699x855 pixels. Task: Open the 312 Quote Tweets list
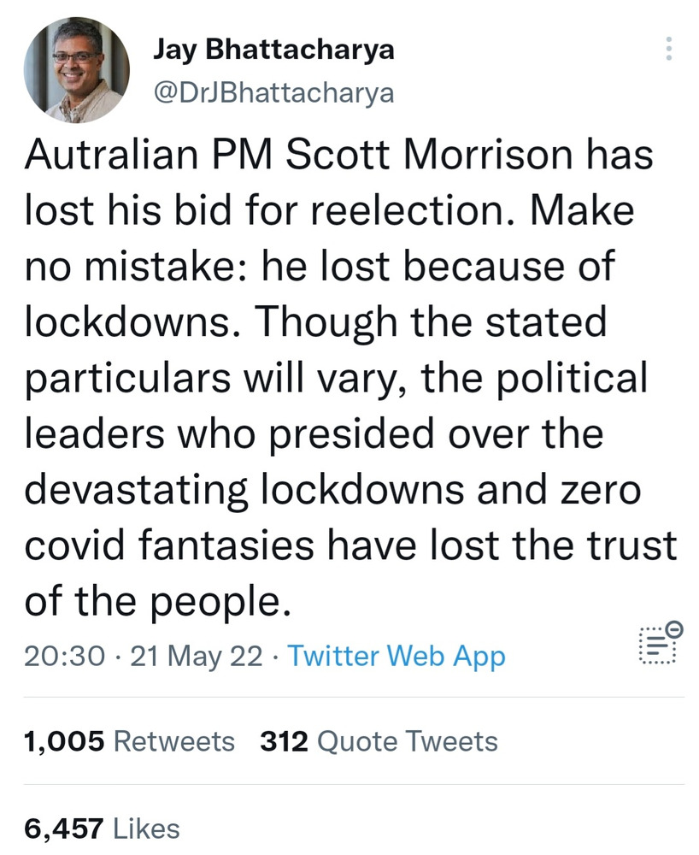click(x=378, y=740)
